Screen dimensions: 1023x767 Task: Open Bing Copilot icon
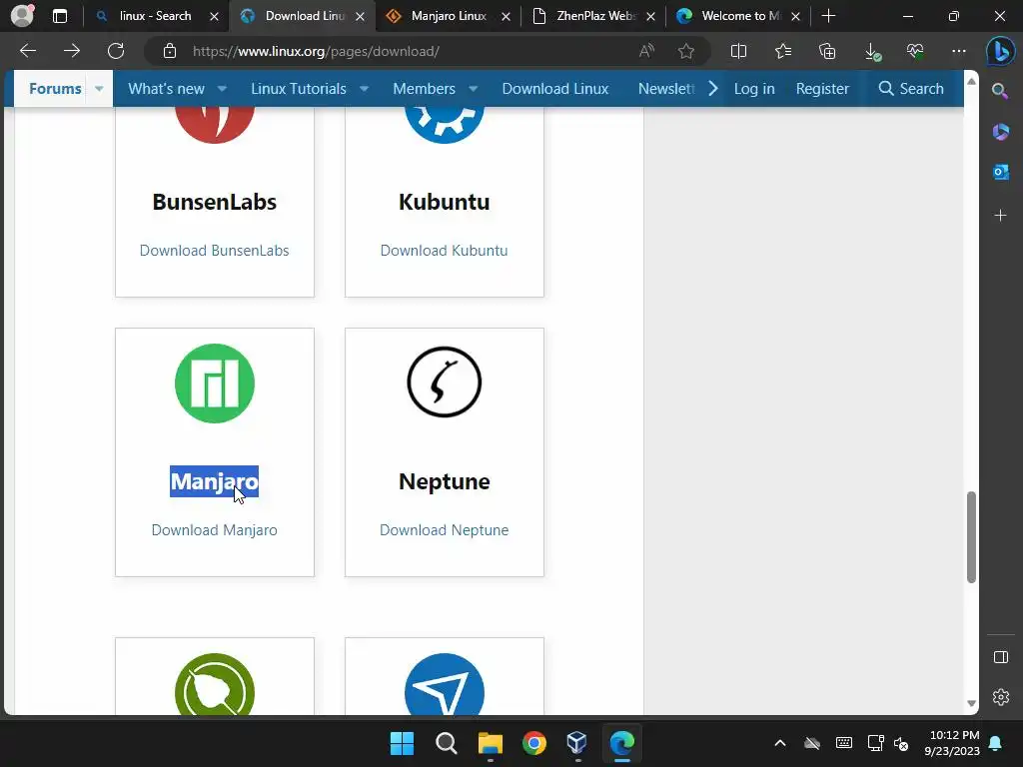(1000, 52)
